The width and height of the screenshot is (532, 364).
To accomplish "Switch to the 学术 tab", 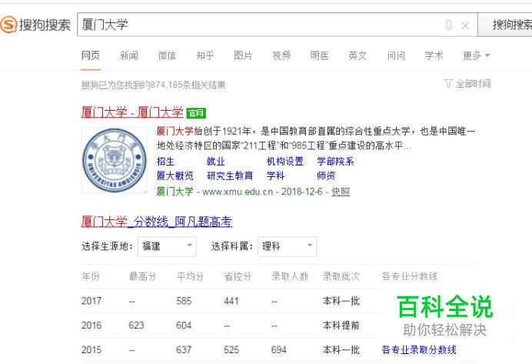I will tap(434, 55).
